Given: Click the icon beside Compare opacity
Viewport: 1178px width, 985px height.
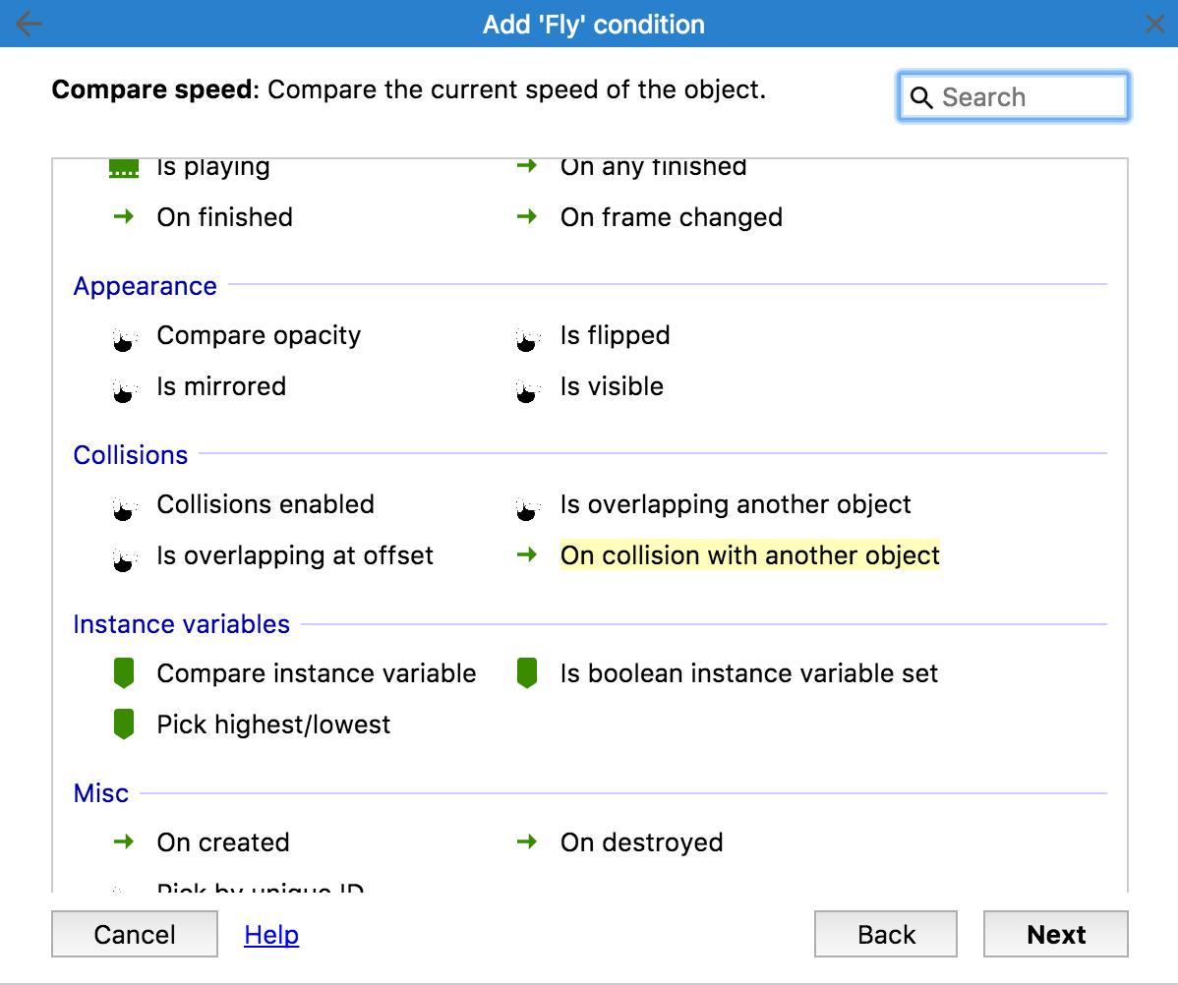Looking at the screenshot, I should click(123, 339).
